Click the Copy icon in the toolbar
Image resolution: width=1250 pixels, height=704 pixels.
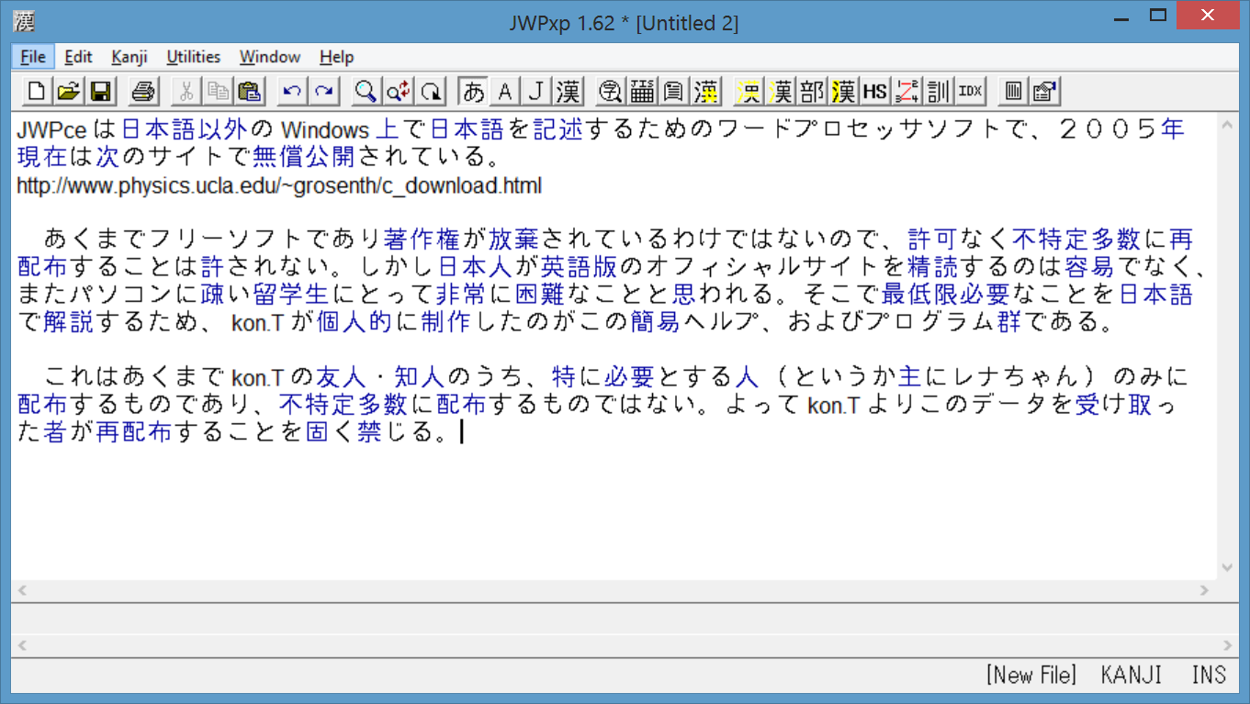218,91
